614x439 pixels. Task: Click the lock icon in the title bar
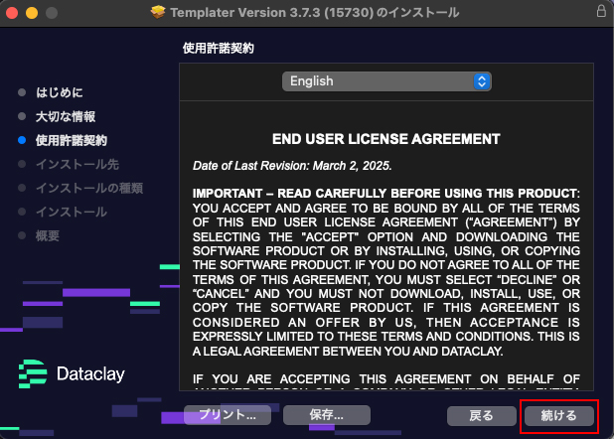(600, 12)
